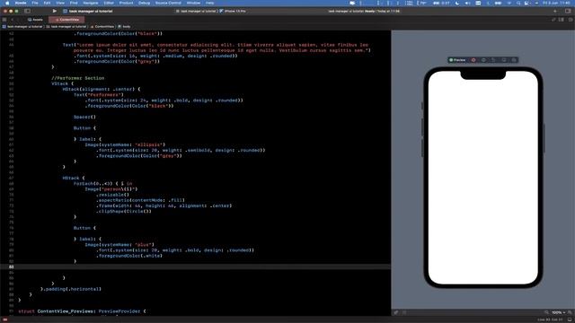
Task: Click the 'Image(systemName: "ellipsis")' line
Action: coord(125,144)
